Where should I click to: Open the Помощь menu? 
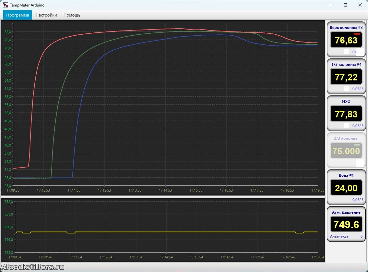click(72, 15)
